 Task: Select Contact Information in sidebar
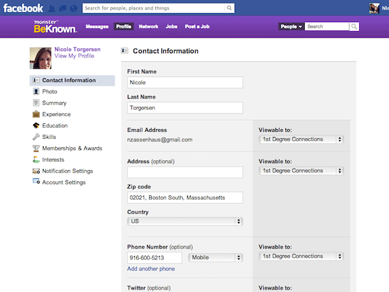(x=72, y=80)
